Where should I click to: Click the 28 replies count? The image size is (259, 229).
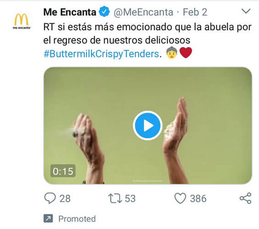click(65, 198)
